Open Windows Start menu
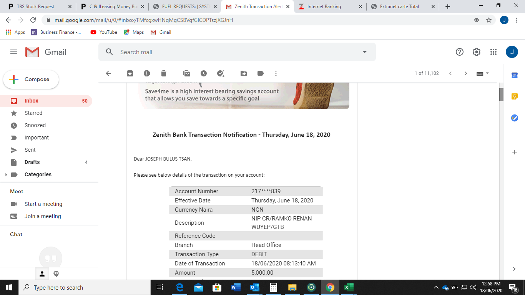525x295 pixels. 9,287
